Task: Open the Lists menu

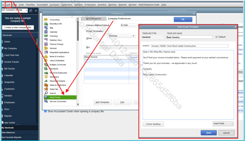Action: click(x=21, y=5)
